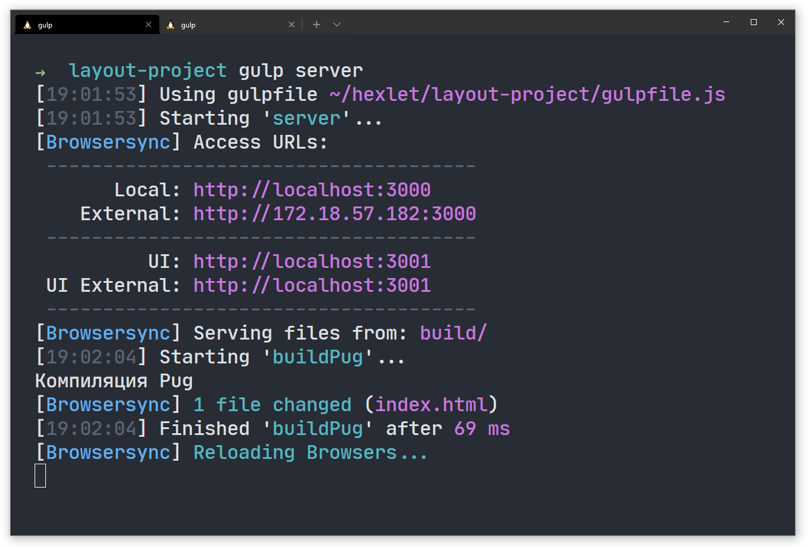This screenshot has width=808, height=549.
Task: Open the External http://172.18.57.182:3000 URL
Action: tap(335, 214)
